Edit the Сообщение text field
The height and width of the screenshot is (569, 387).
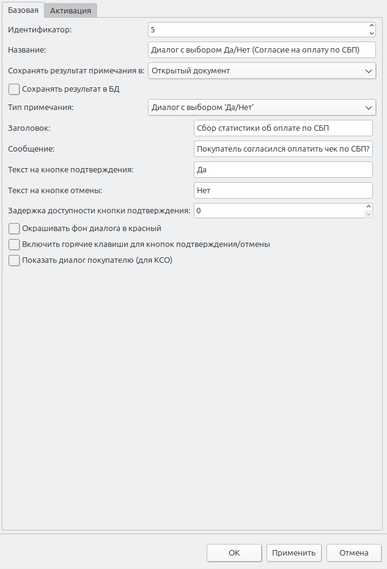tap(282, 149)
